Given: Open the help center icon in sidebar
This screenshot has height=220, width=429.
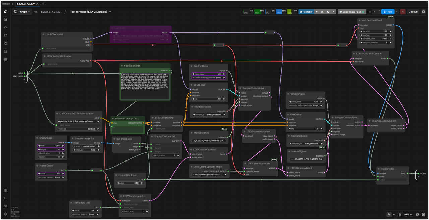Looking at the screenshot, I should click(x=5, y=190).
